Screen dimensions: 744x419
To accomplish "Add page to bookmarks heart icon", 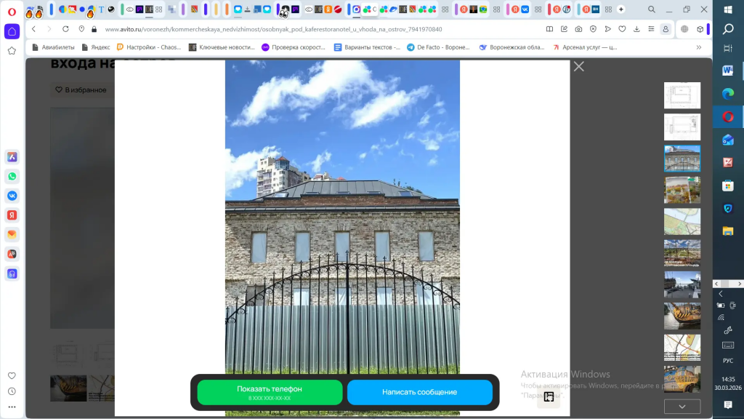I will (622, 29).
